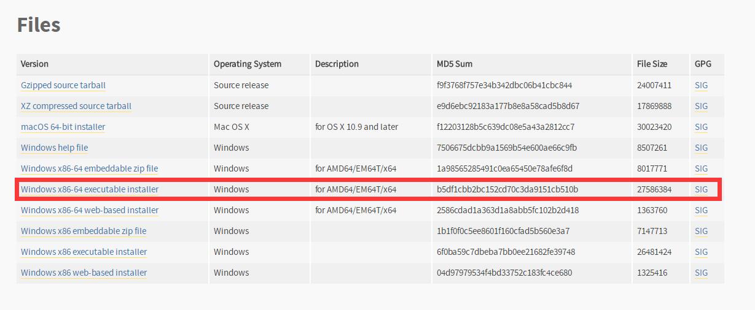755x310 pixels.
Task: Click description "for OS X 10.9 and later"
Action: click(357, 127)
